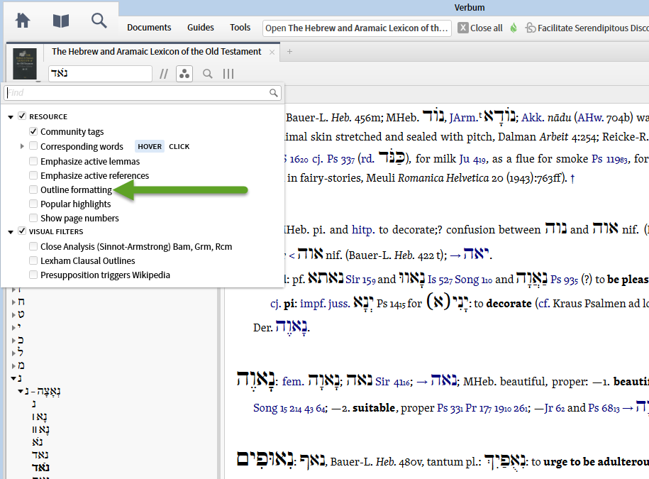Open the Ps 119₈₃ scripture link
This screenshot has width=649, height=479.
[x=609, y=159]
